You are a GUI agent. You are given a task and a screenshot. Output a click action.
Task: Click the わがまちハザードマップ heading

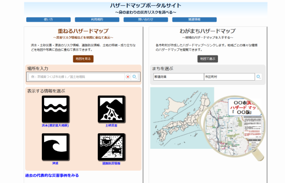[x=208, y=31]
